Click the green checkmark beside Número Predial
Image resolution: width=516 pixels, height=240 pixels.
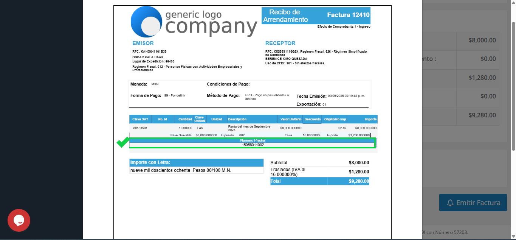[123, 142]
